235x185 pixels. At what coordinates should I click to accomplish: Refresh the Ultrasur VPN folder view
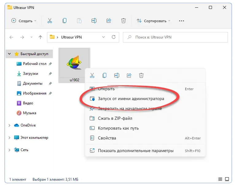(x=114, y=37)
